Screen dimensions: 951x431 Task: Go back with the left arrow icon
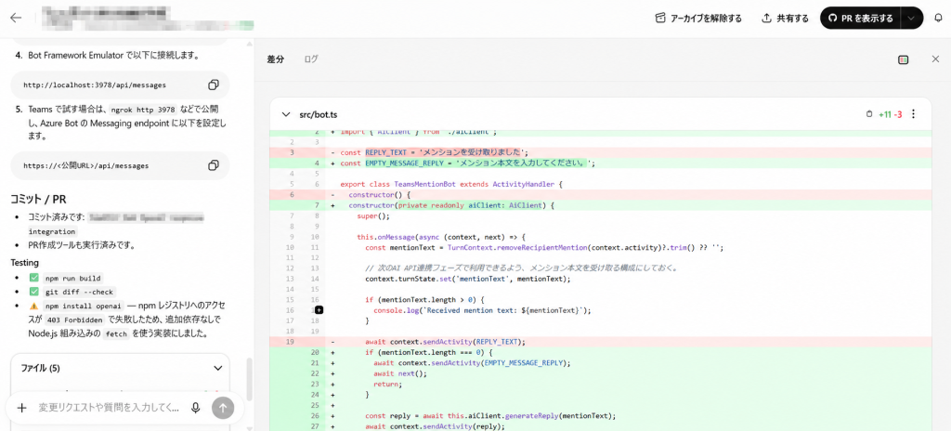click(16, 18)
